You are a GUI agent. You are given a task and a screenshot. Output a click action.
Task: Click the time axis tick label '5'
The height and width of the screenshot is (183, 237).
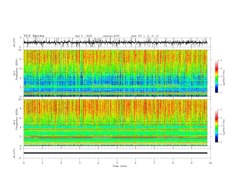pos(117,163)
